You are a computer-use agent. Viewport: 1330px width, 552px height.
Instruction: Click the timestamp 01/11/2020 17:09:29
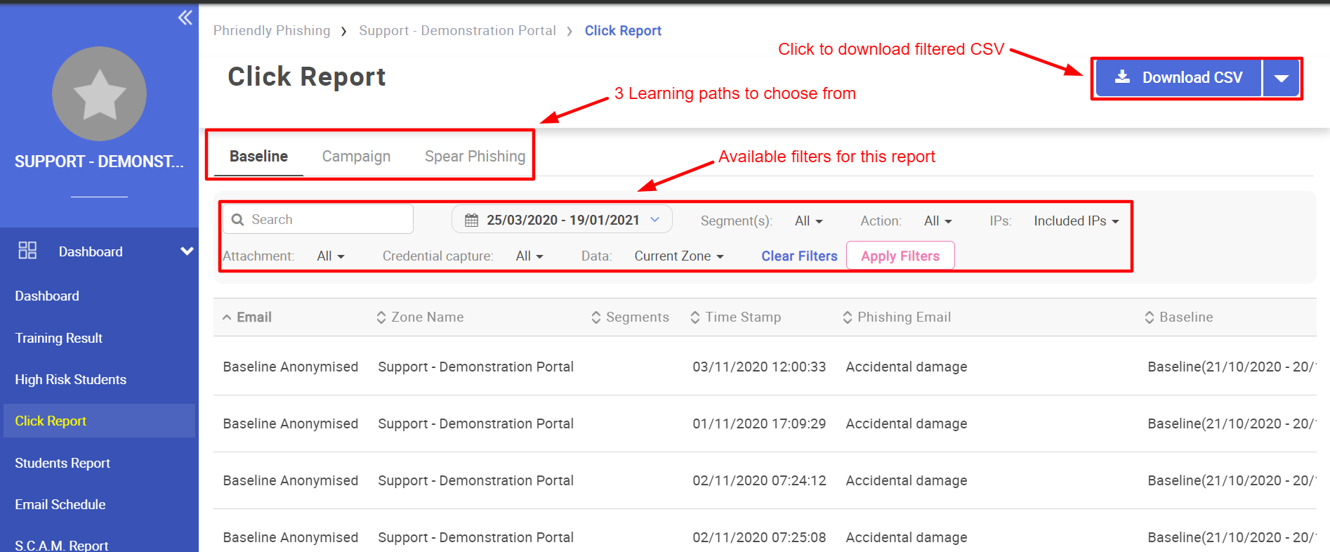pos(759,423)
